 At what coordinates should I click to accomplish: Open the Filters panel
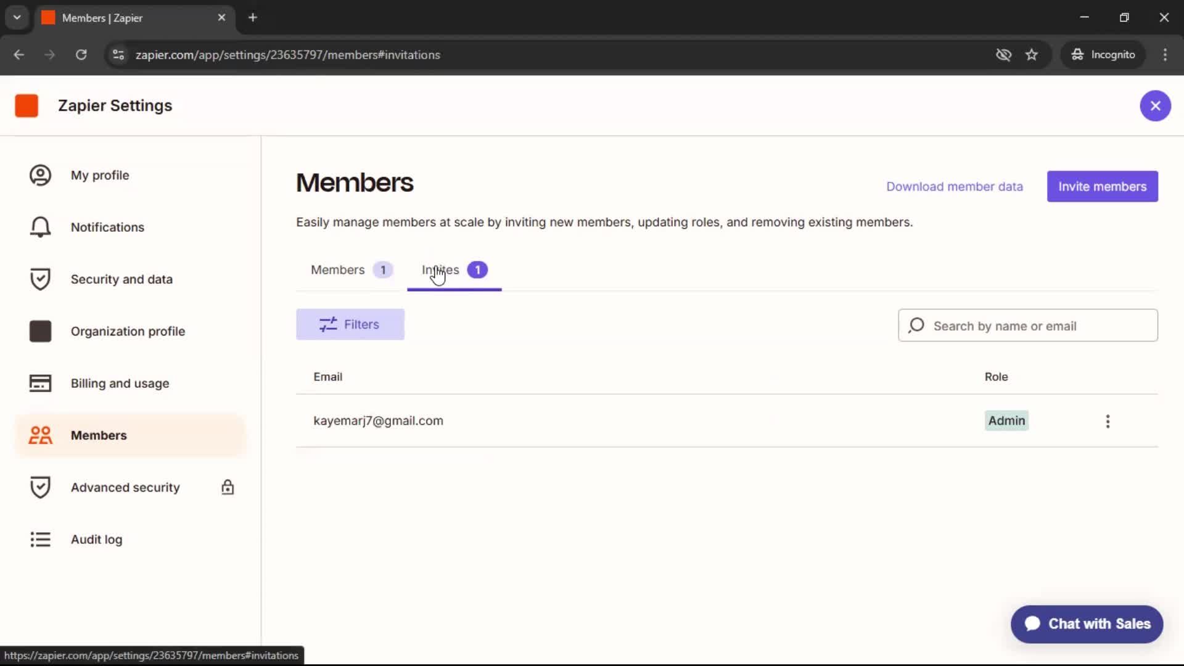click(x=350, y=324)
